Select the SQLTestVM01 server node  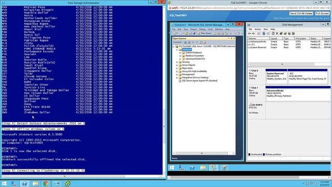tap(206, 46)
